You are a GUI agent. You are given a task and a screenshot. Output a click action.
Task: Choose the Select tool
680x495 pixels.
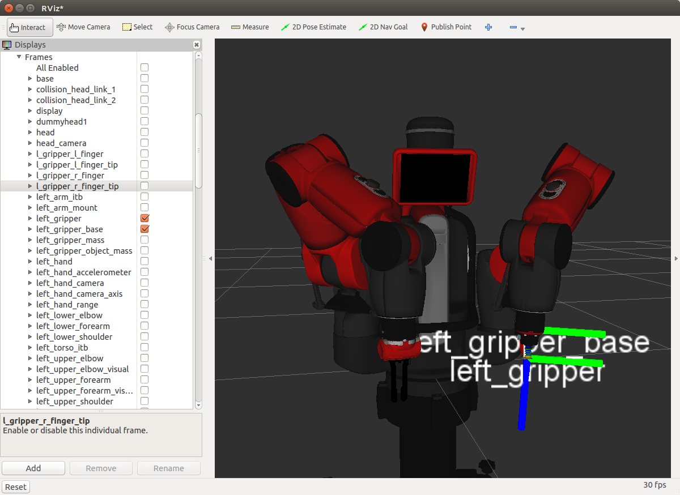[138, 27]
